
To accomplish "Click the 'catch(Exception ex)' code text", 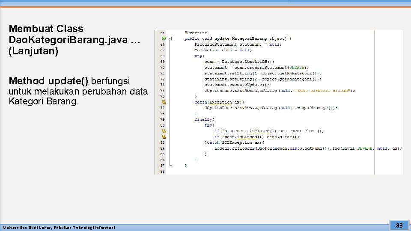I will click(x=219, y=102).
